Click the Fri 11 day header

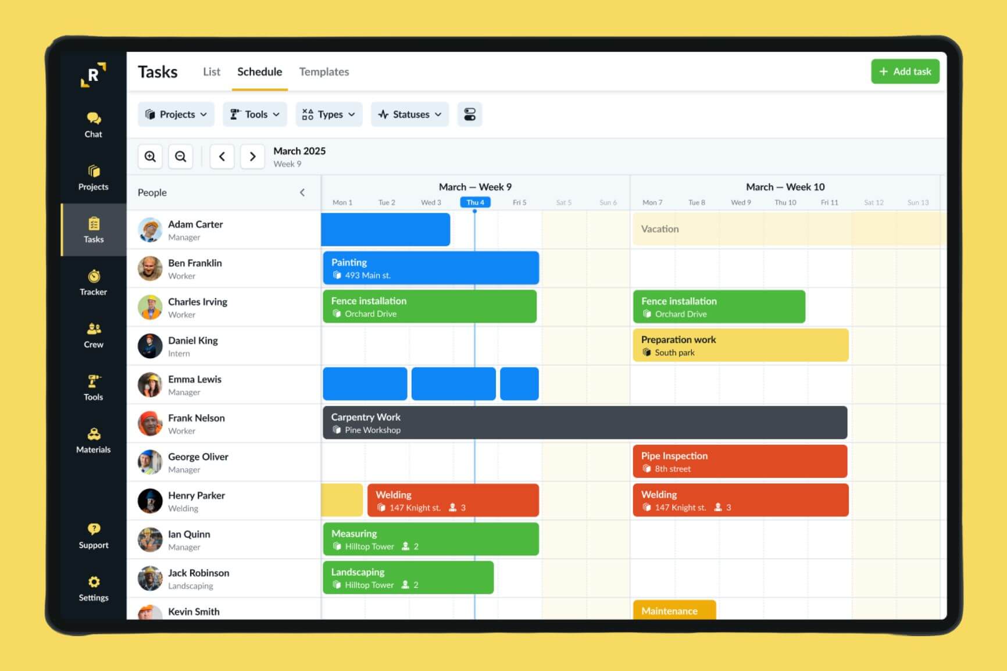[830, 202]
